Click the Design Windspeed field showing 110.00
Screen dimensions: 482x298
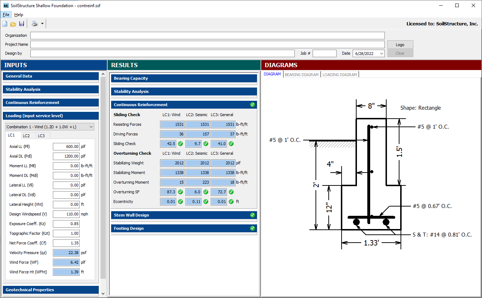click(x=66, y=214)
